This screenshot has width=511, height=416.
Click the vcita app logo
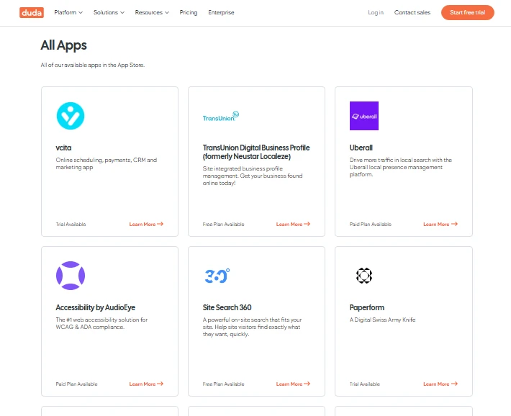[71, 116]
